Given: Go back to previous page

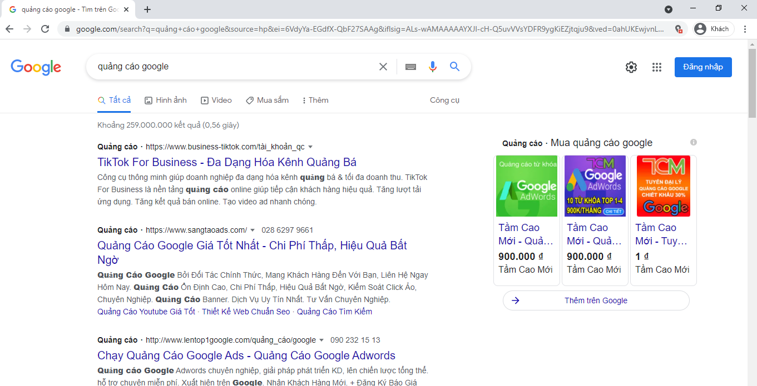Looking at the screenshot, I should coord(9,29).
